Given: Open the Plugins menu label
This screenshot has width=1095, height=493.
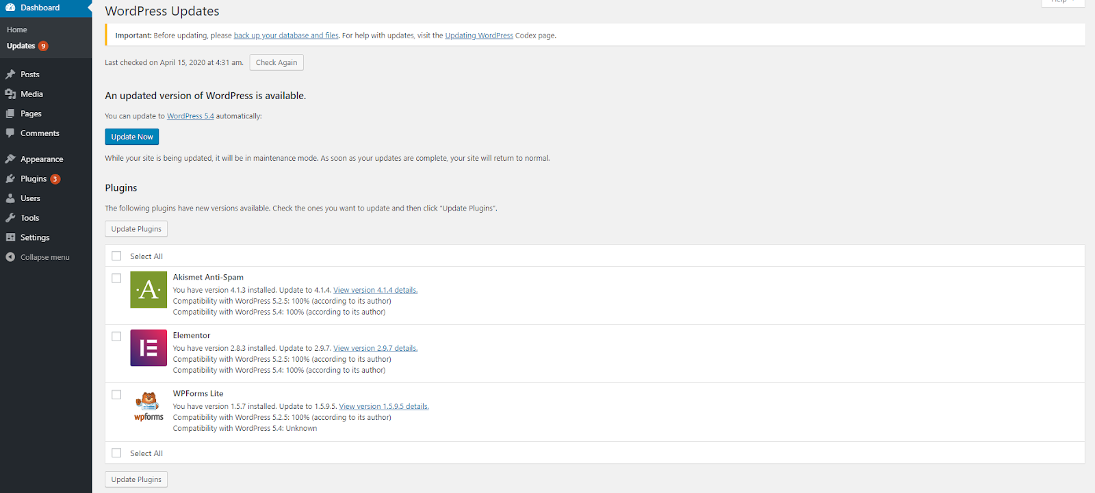Looking at the screenshot, I should (x=34, y=179).
